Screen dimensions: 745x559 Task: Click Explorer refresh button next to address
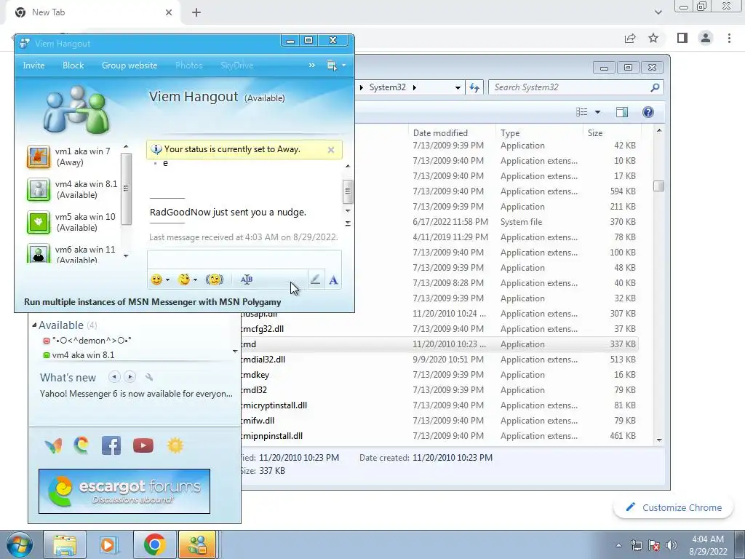(474, 87)
